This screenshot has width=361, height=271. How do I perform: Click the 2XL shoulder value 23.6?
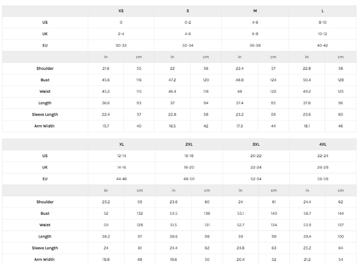[x=174, y=202]
